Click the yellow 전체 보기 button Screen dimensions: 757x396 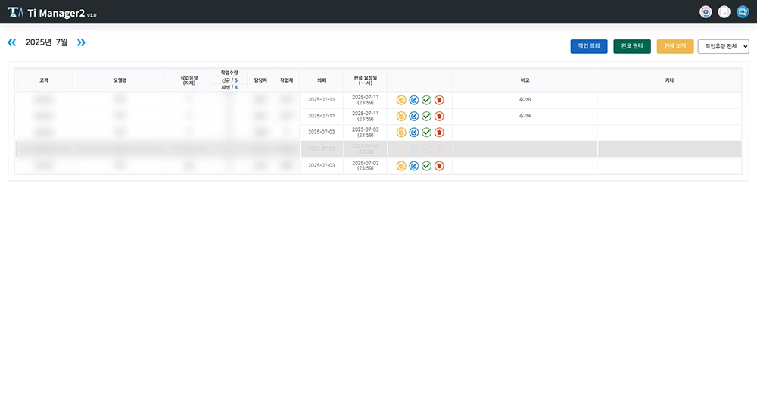tap(675, 46)
